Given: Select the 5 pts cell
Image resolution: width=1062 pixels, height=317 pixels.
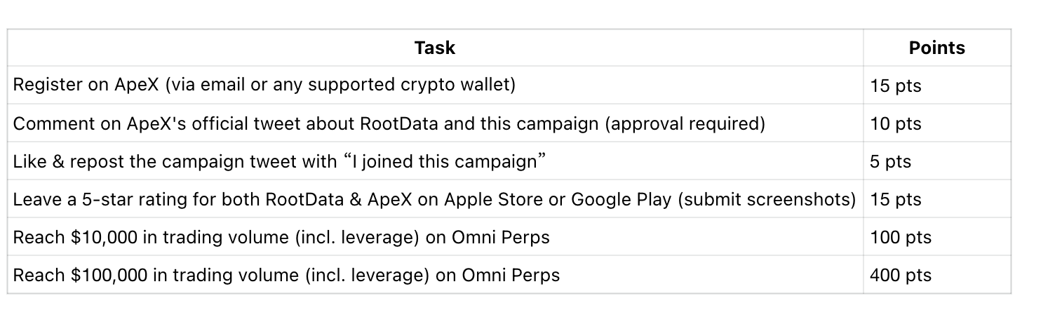Looking at the screenshot, I should coord(936,161).
